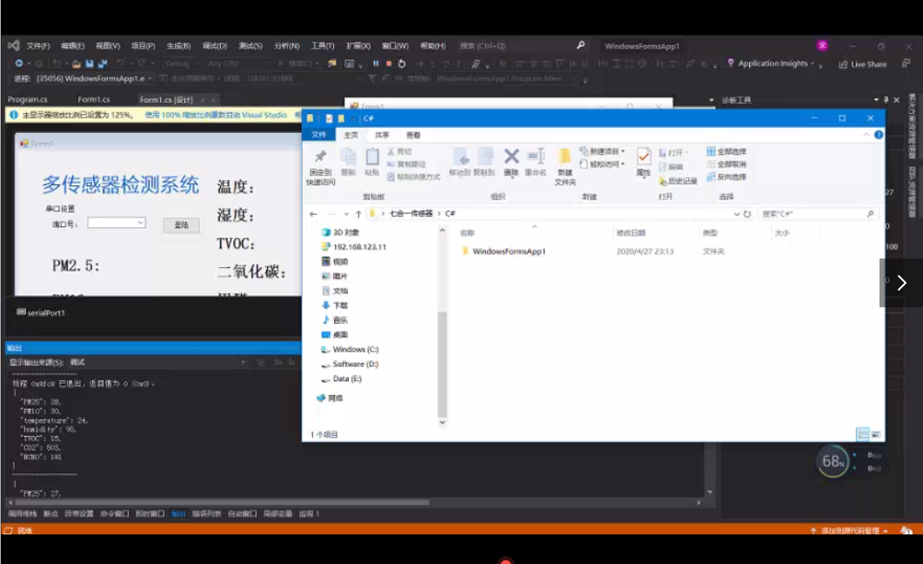Click the Explorer search box
Image resolution: width=923 pixels, height=564 pixels.
pos(818,214)
